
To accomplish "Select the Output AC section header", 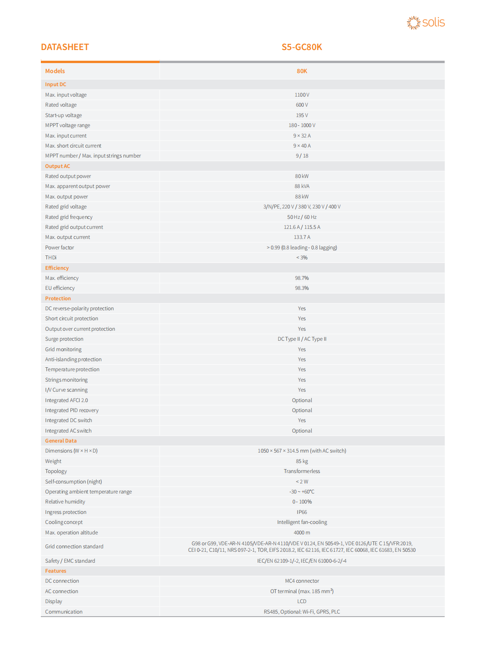I will pyautogui.click(x=57, y=166).
